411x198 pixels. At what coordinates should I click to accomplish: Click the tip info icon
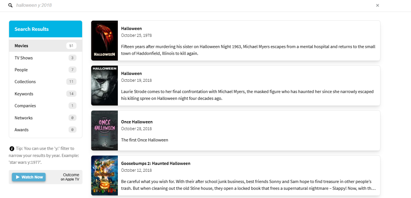coord(12,149)
